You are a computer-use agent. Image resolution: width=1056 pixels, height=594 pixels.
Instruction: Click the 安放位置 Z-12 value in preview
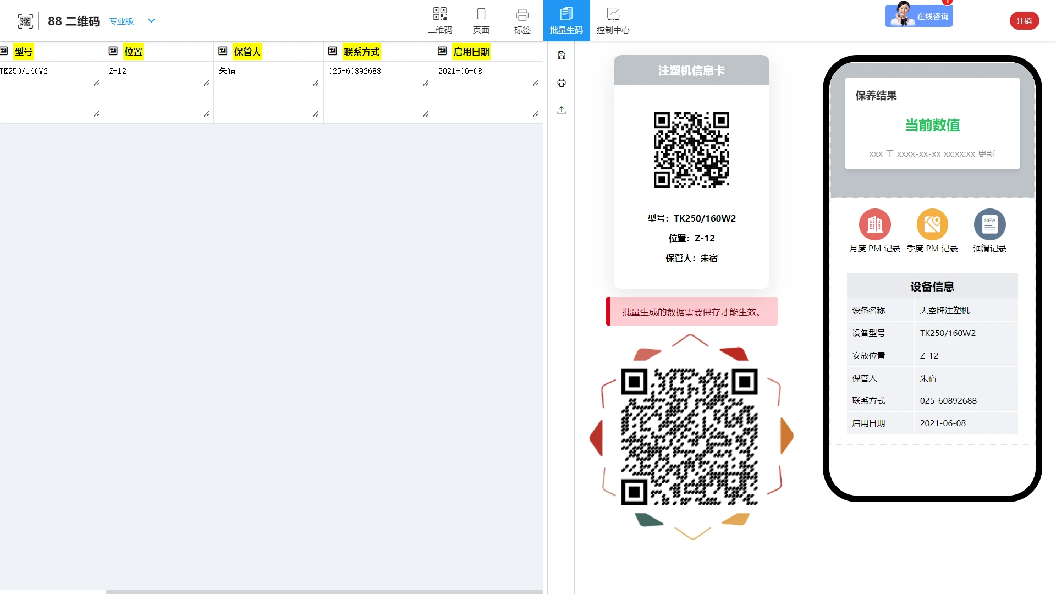[929, 355]
